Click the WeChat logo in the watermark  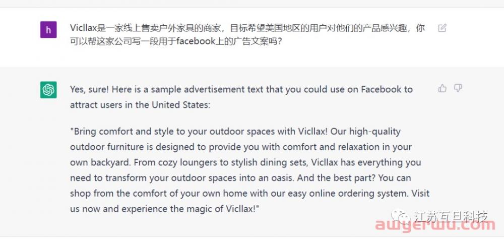point(400,217)
